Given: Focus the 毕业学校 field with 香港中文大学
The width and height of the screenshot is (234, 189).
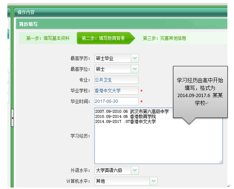Looking at the screenshot, I should pyautogui.click(x=116, y=90).
